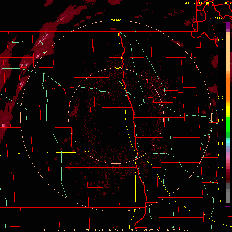
Task: Click the 8.2 value on the scale
Action: pos(220,52)
